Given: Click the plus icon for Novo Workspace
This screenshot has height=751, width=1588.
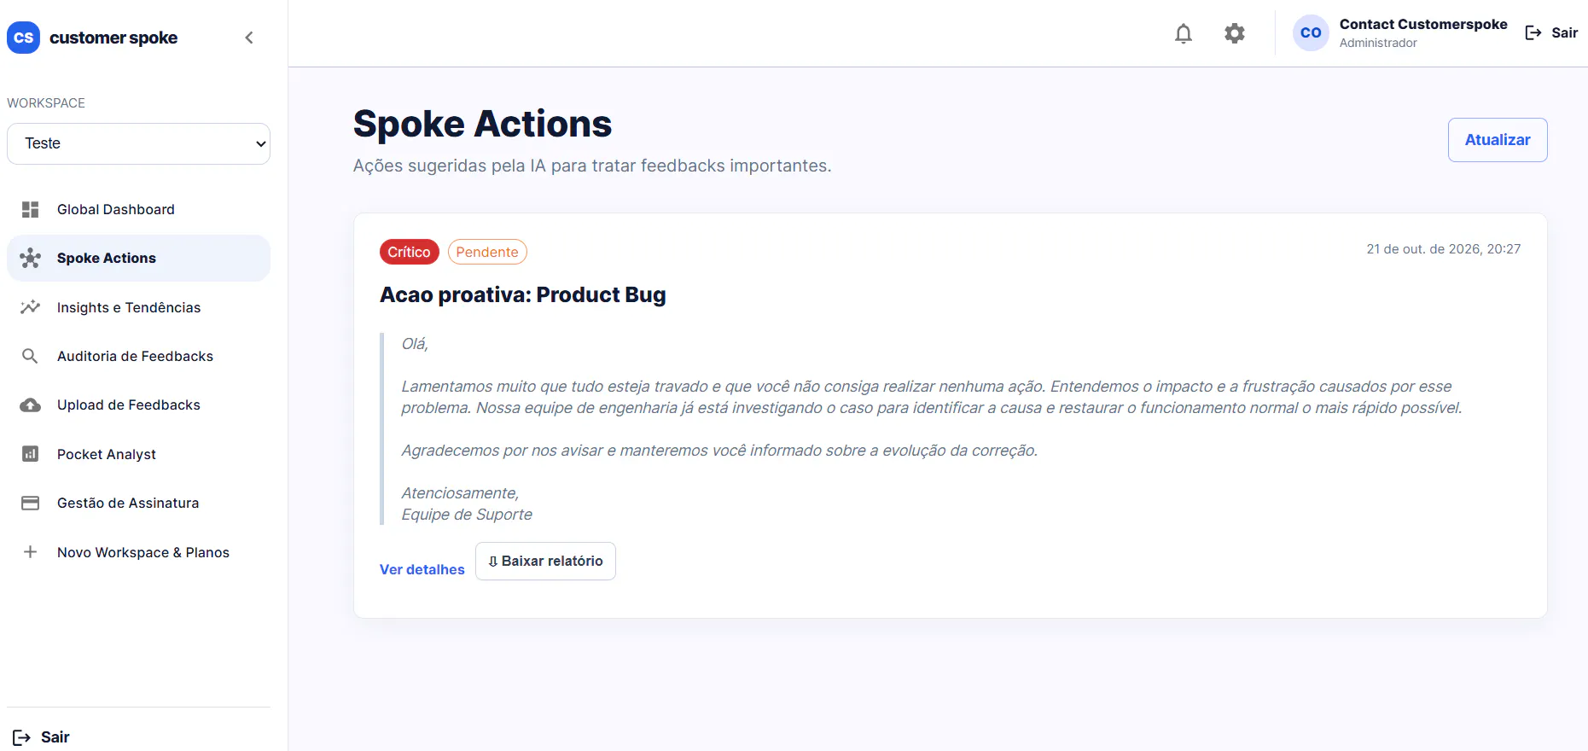Looking at the screenshot, I should [31, 552].
